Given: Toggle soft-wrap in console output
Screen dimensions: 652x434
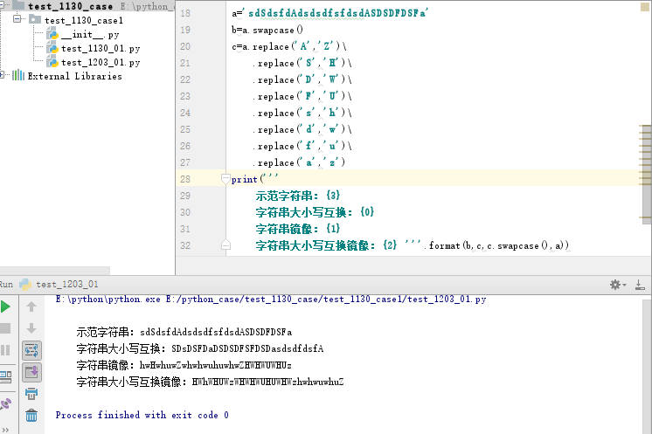Looking at the screenshot, I should (x=31, y=350).
